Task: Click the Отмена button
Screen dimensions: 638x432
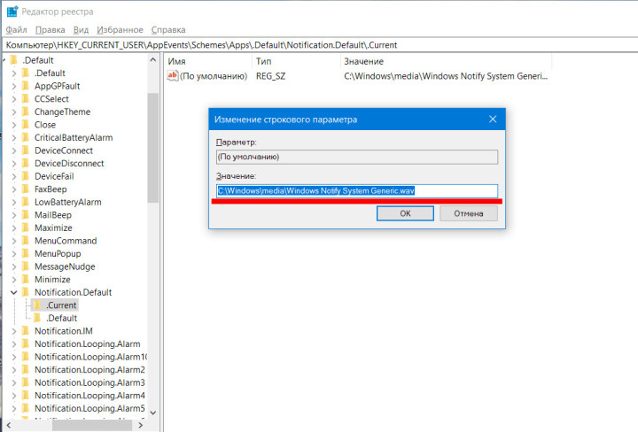Action: tap(469, 213)
